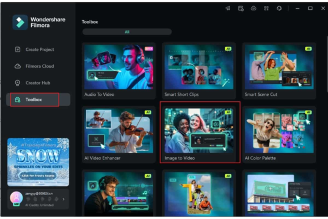
Task: Click the user avatar with VIP badge
Action: coord(15,197)
